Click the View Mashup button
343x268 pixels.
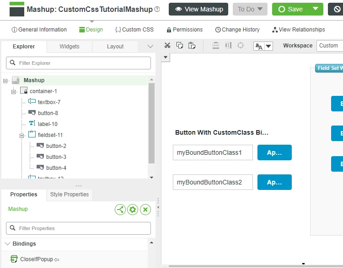click(x=198, y=9)
